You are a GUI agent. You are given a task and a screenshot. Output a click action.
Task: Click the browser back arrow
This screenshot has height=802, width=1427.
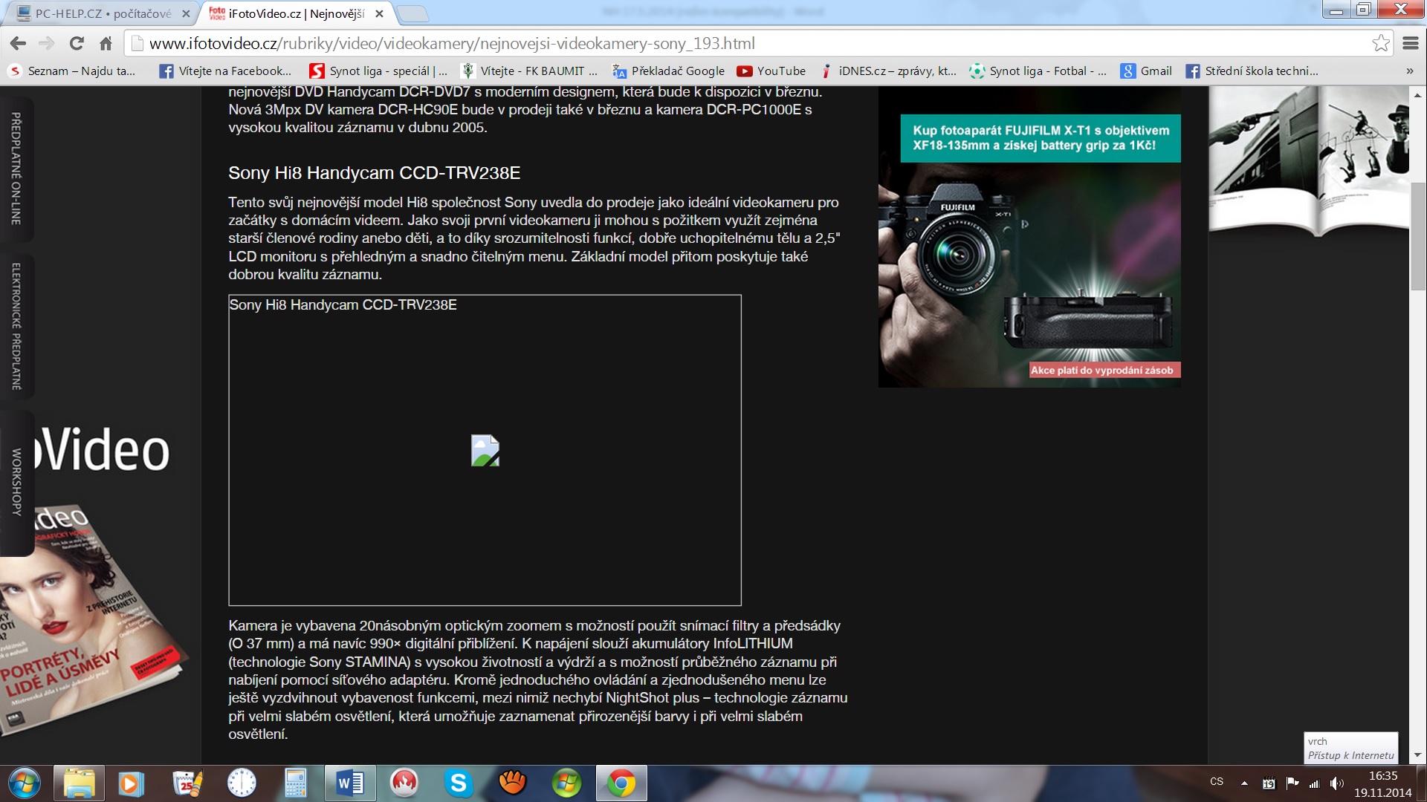(18, 43)
